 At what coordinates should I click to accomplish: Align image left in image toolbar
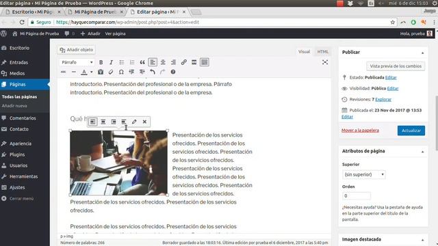pyautogui.click(x=93, y=122)
